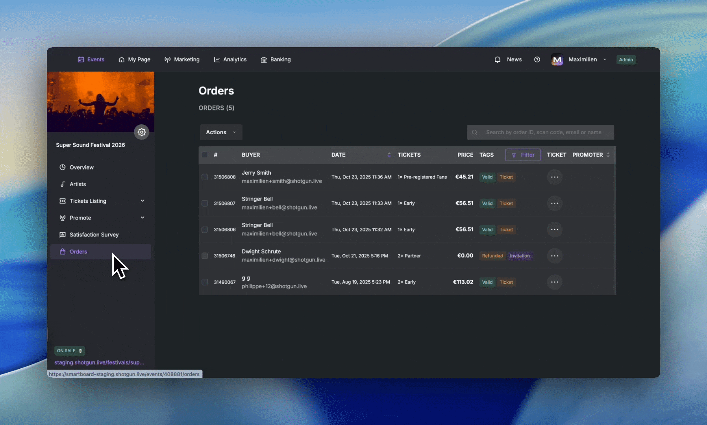Click the Banking building icon
The height and width of the screenshot is (425, 707).
264,59
